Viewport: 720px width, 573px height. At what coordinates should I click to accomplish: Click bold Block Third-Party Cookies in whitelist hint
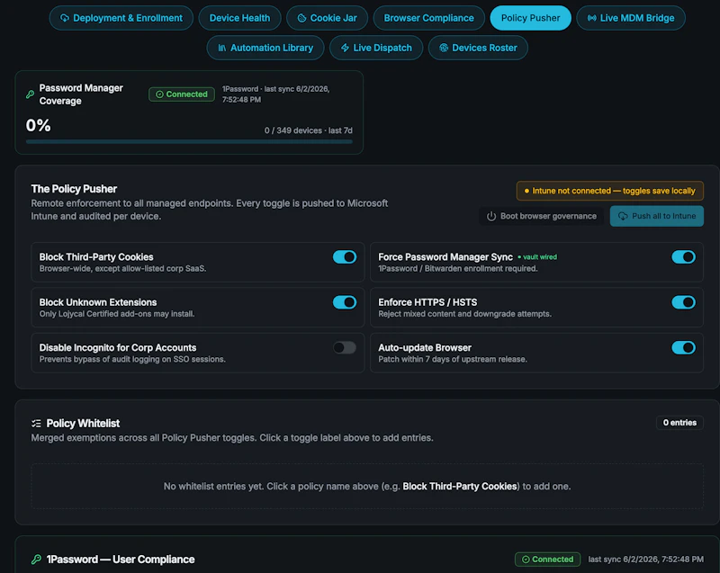[x=460, y=487]
